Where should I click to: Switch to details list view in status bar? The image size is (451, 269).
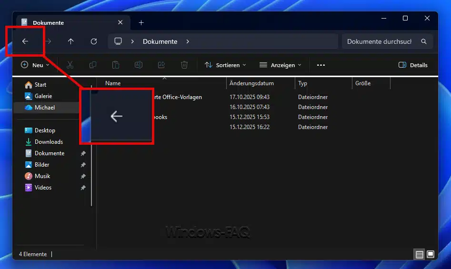coord(419,255)
